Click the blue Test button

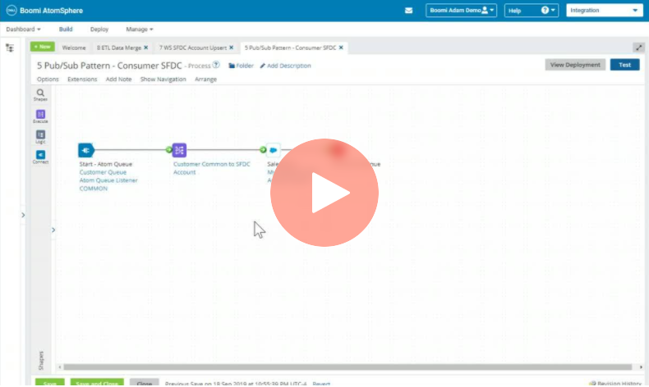624,65
